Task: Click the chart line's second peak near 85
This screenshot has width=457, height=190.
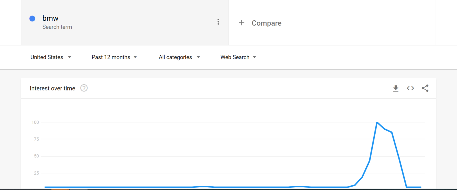Action: click(x=392, y=132)
